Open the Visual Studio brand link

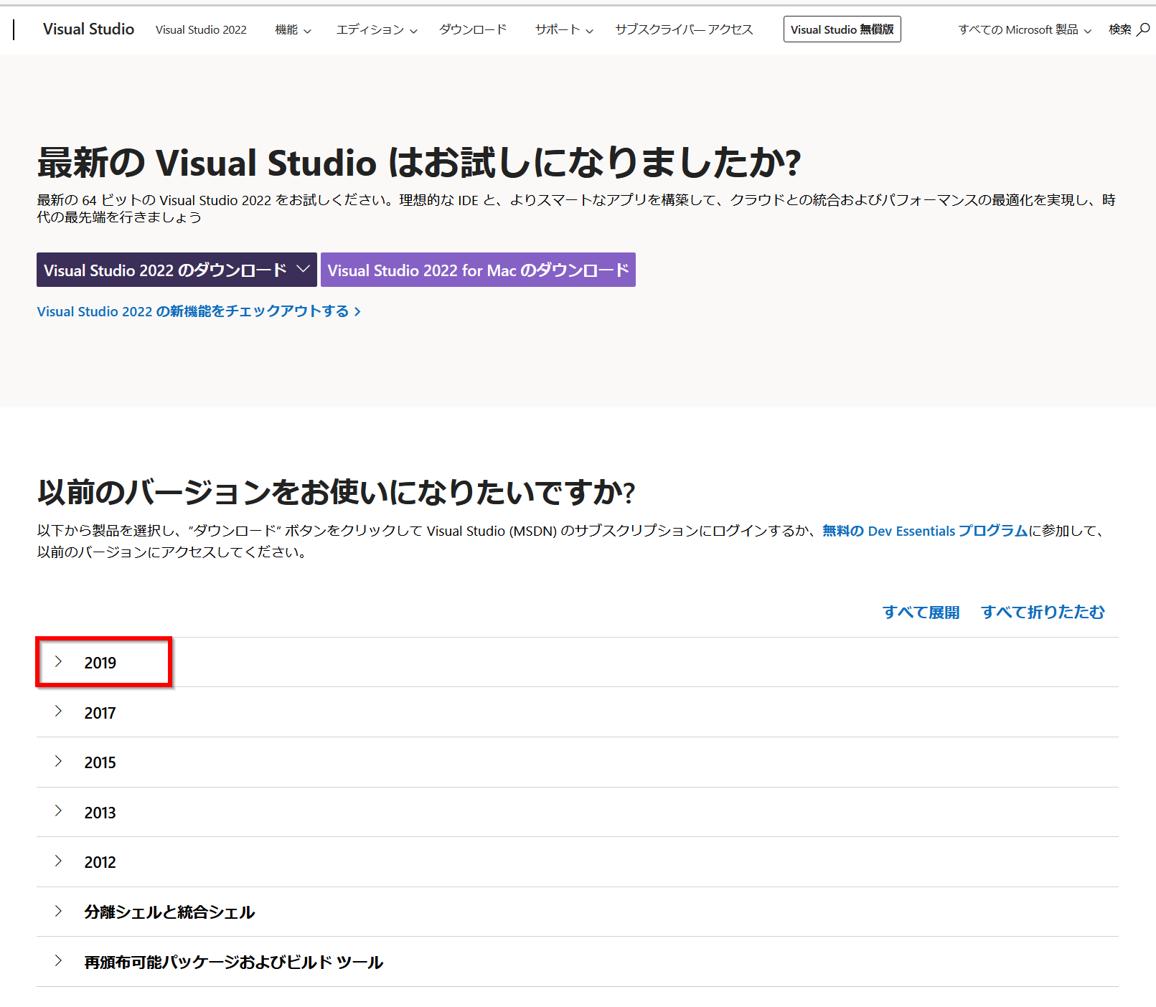click(88, 29)
